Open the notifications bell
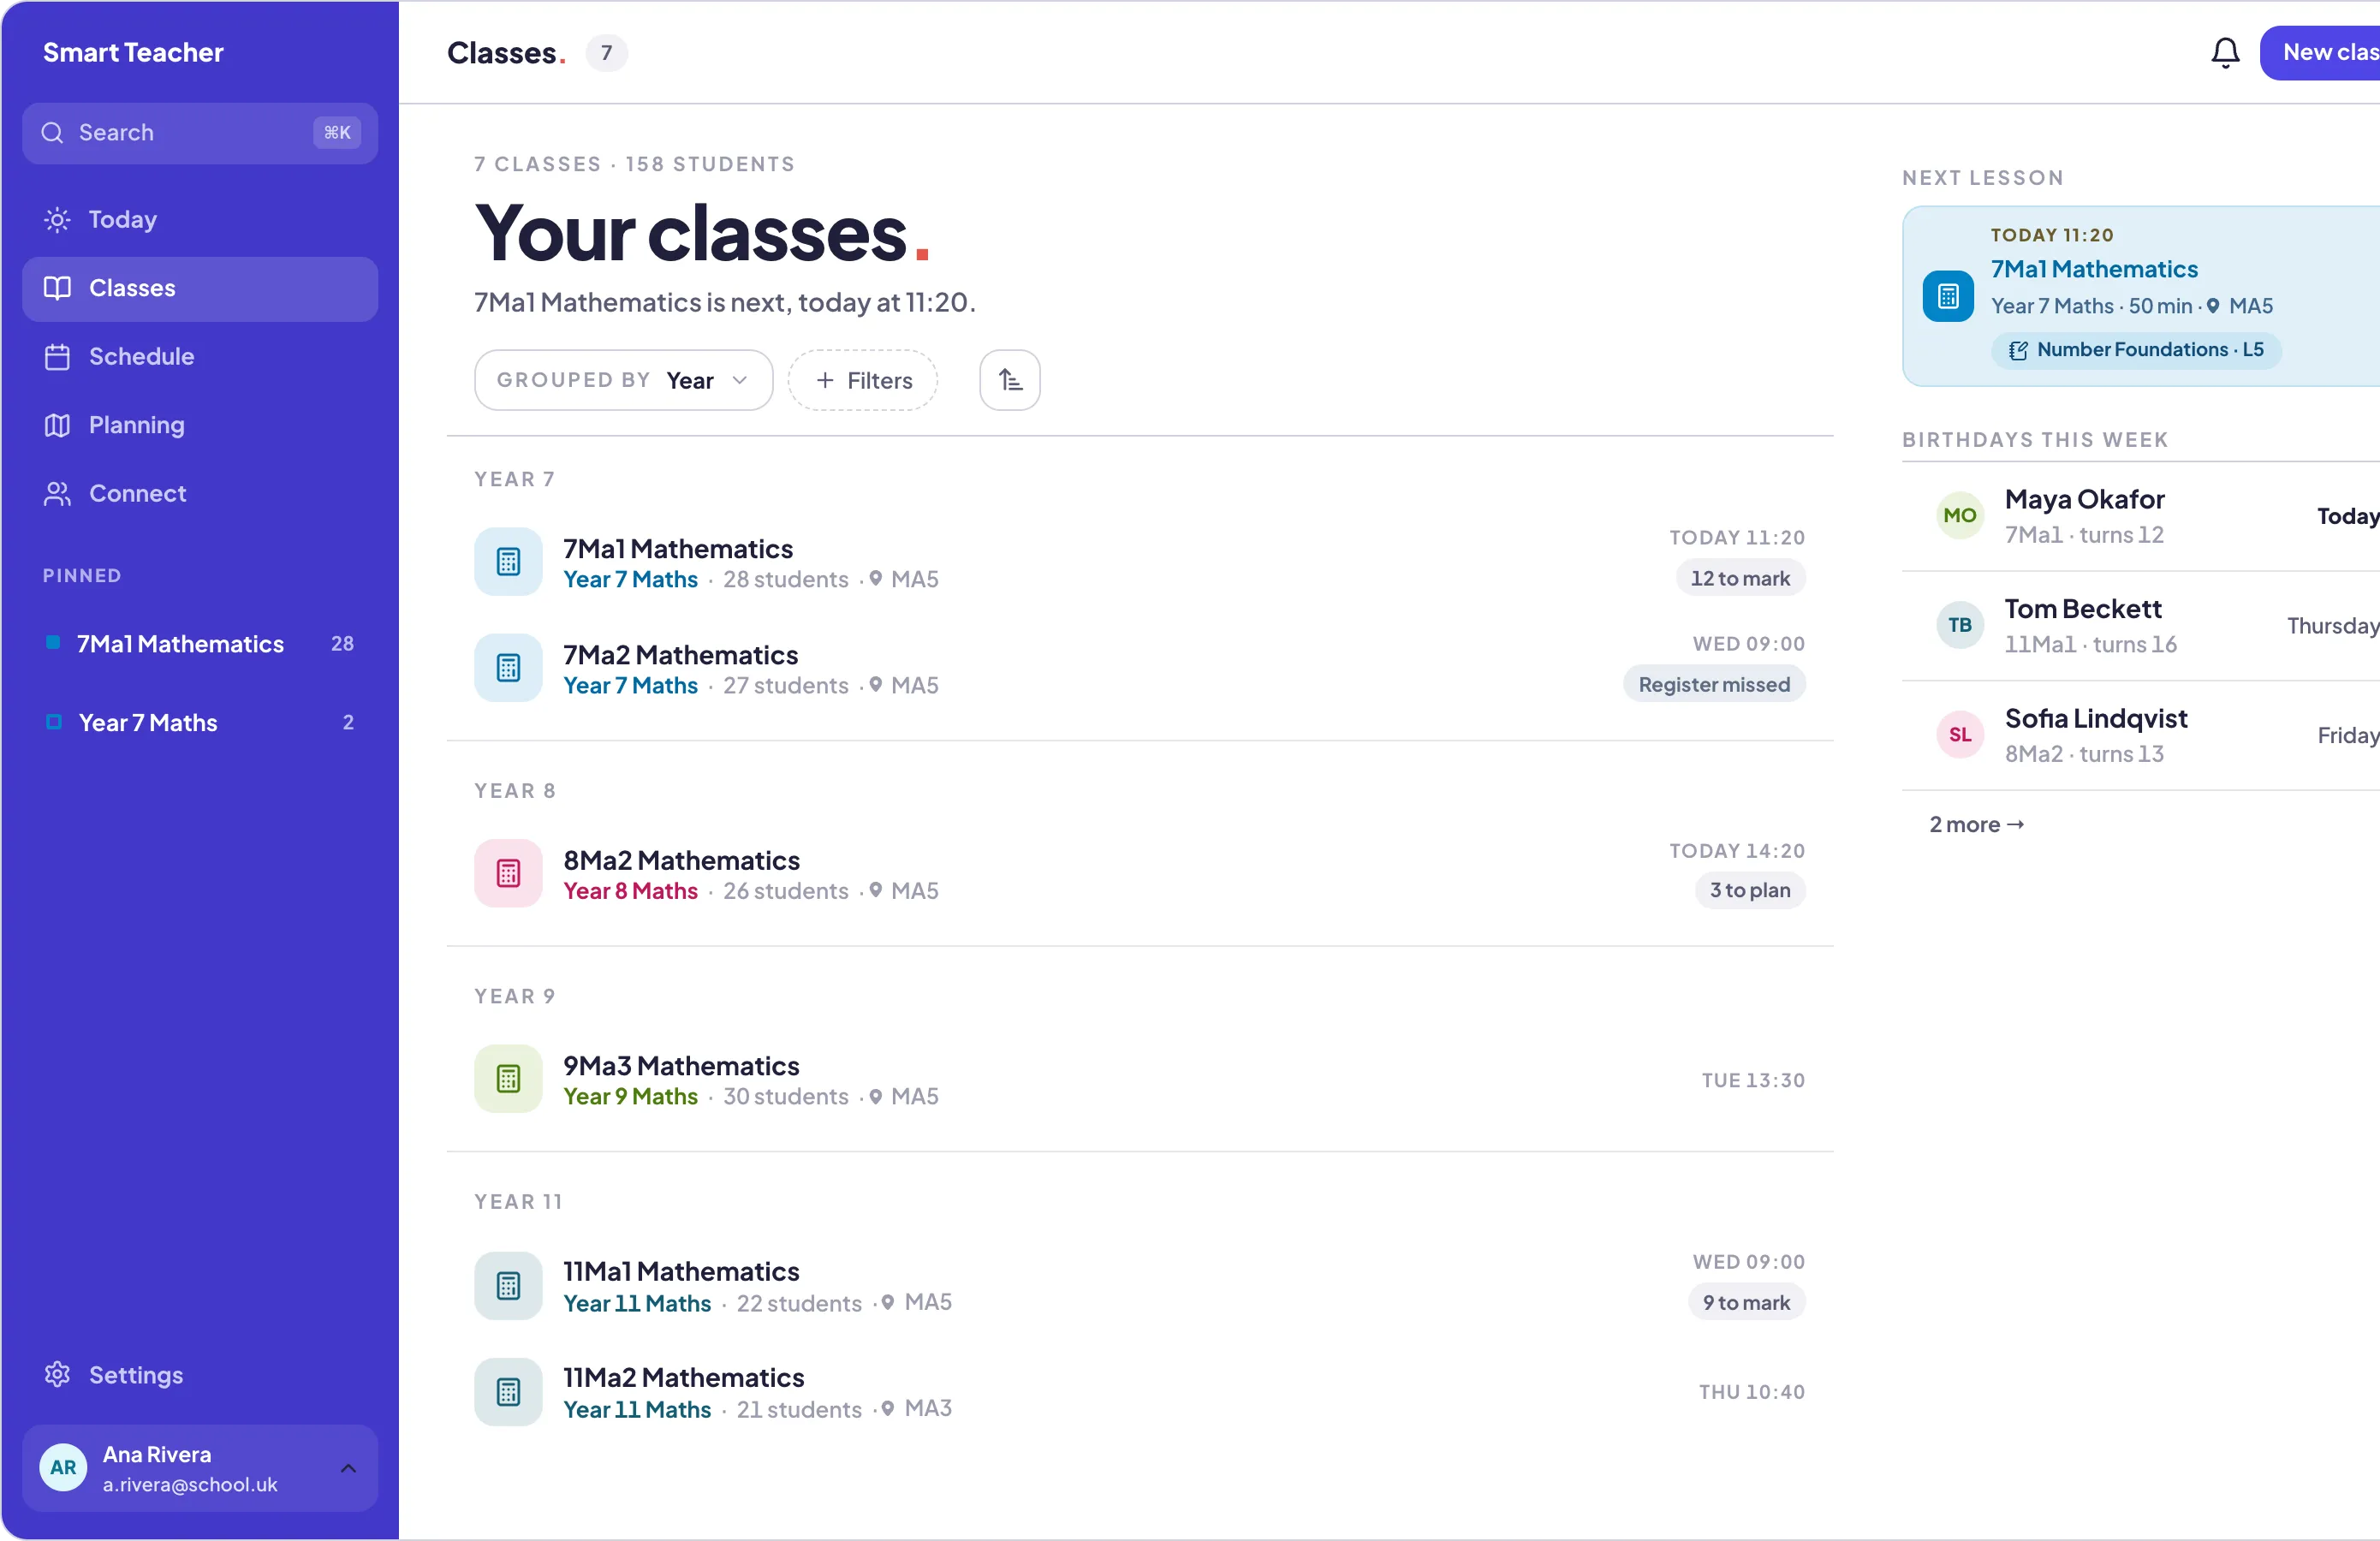The width and height of the screenshot is (2380, 1541). pyautogui.click(x=2224, y=52)
